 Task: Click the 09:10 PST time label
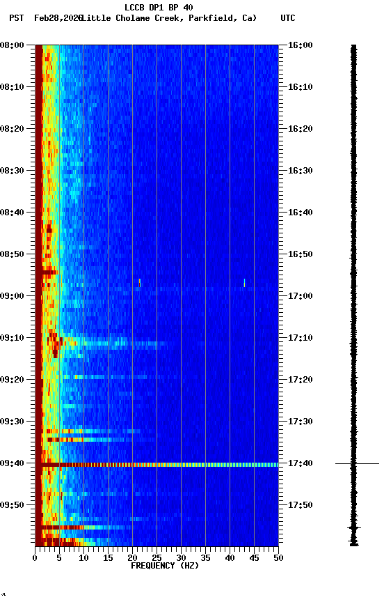[x=12, y=338]
